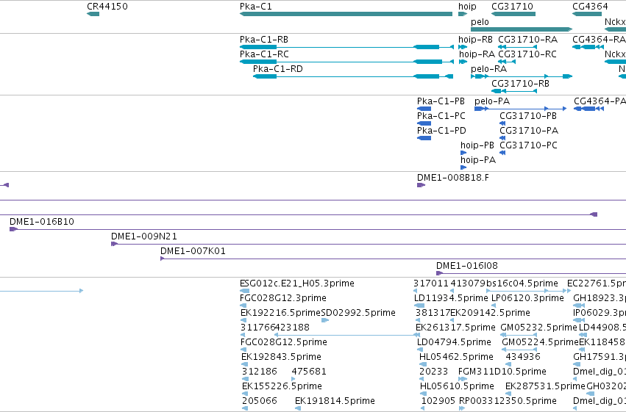This screenshot has height=412, width=626.
Task: Open the EK155226.5prime EST label
Action: (x=282, y=386)
